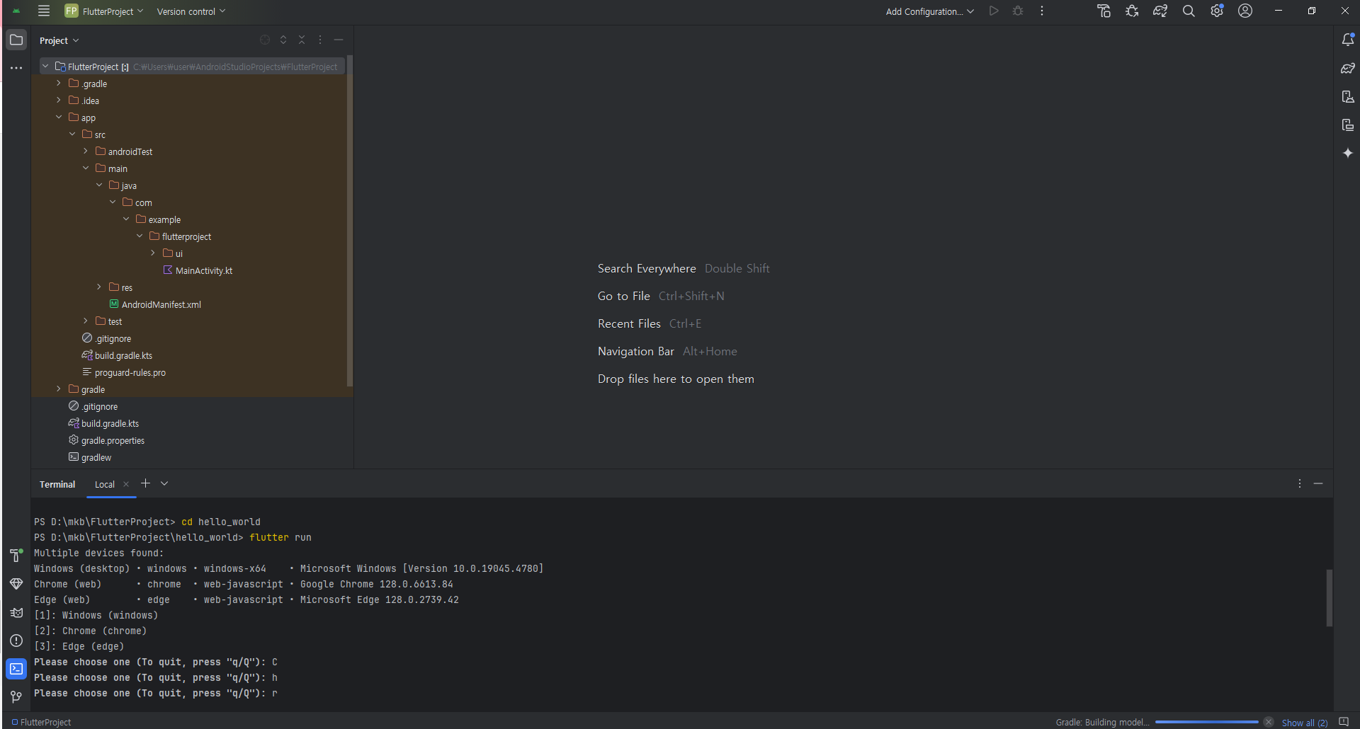Select FlutterProject root node
This screenshot has height=729, width=1360.
click(x=192, y=67)
